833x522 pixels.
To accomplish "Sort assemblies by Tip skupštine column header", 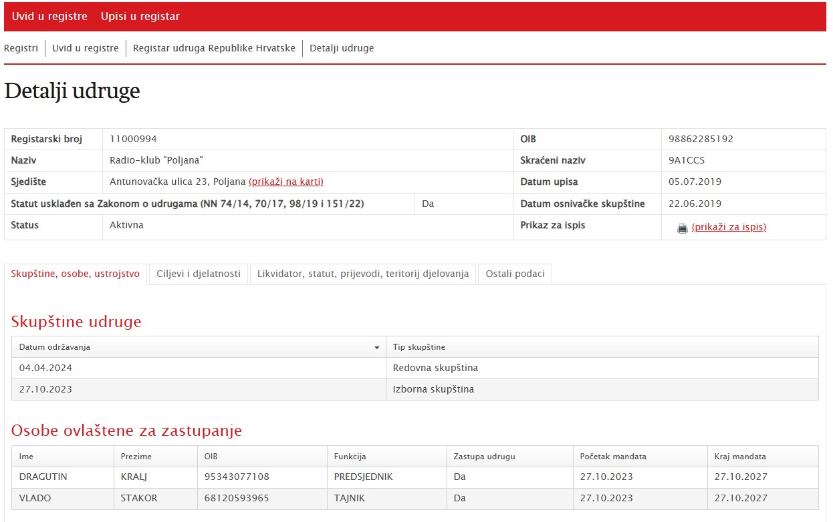I will (419, 347).
